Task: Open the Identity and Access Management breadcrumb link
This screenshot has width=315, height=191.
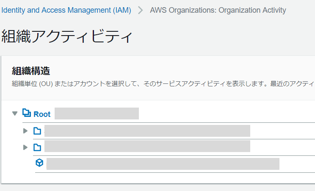Action: pos(66,10)
